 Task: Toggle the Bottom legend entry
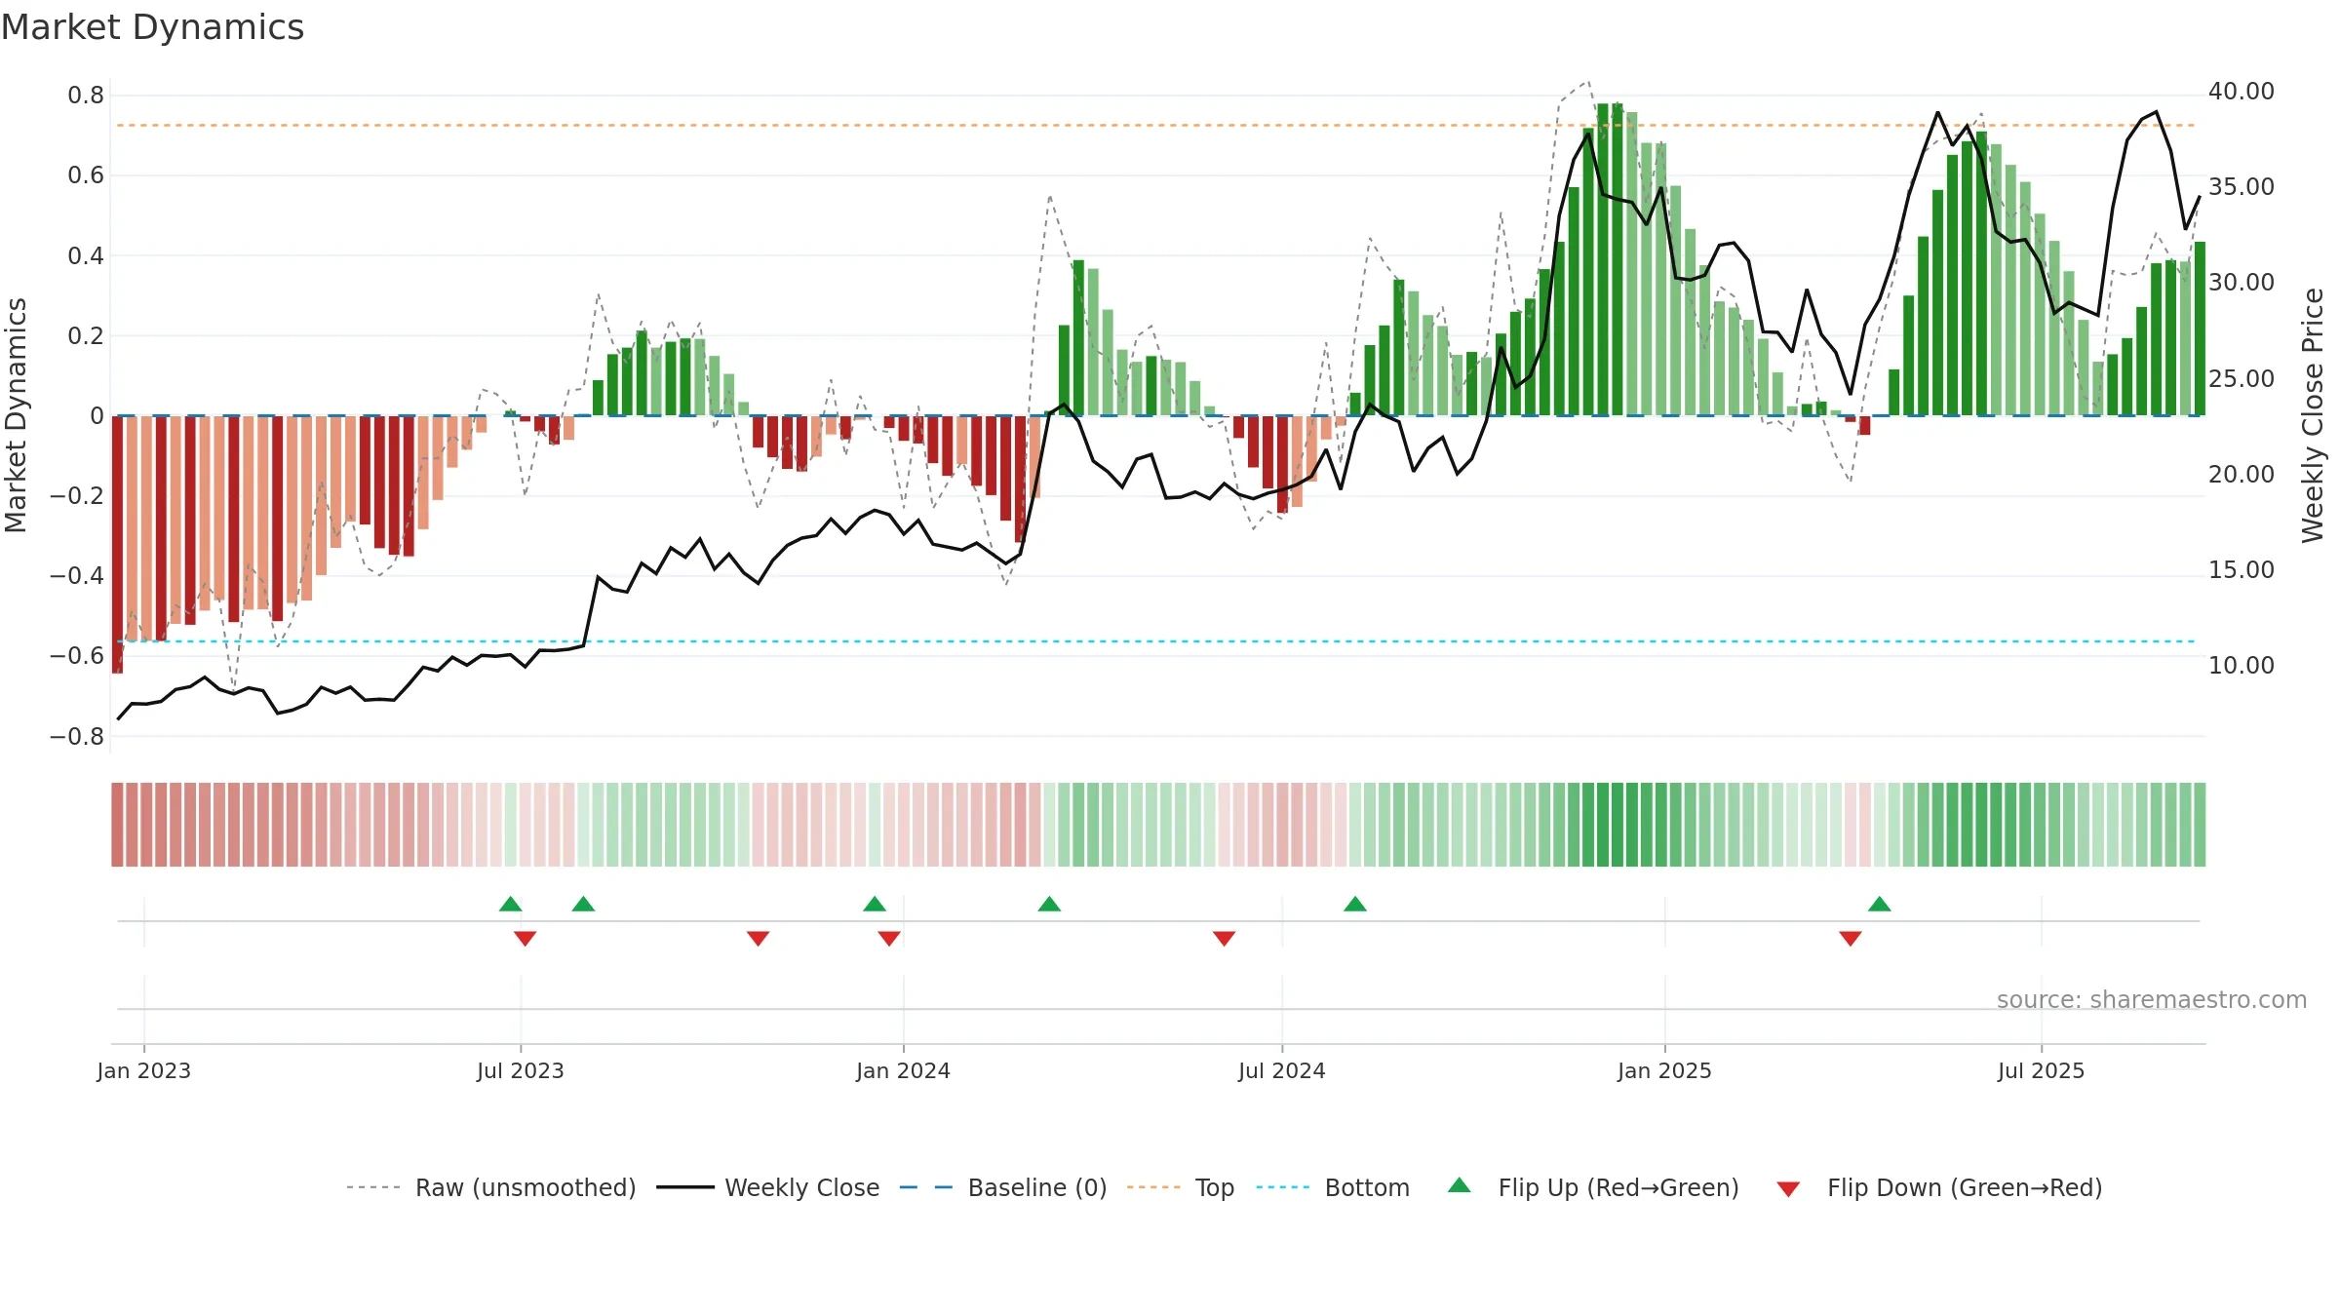(x=1333, y=1187)
